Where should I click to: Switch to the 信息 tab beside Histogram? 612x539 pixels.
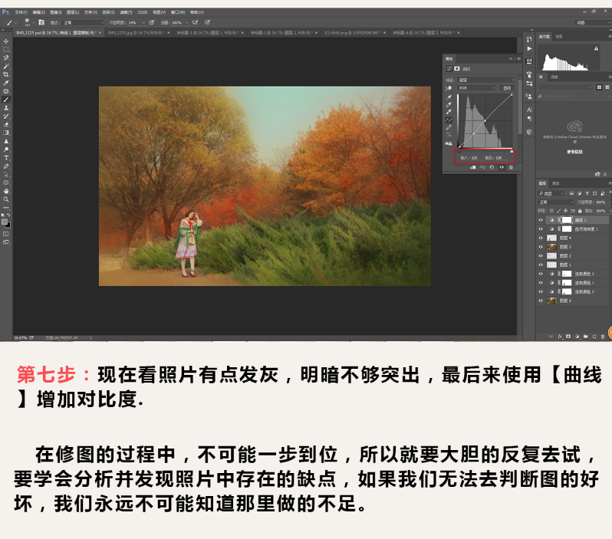pyautogui.click(x=559, y=37)
